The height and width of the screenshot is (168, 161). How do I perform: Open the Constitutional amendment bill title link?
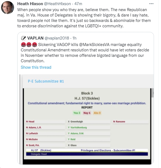click(x=87, y=103)
